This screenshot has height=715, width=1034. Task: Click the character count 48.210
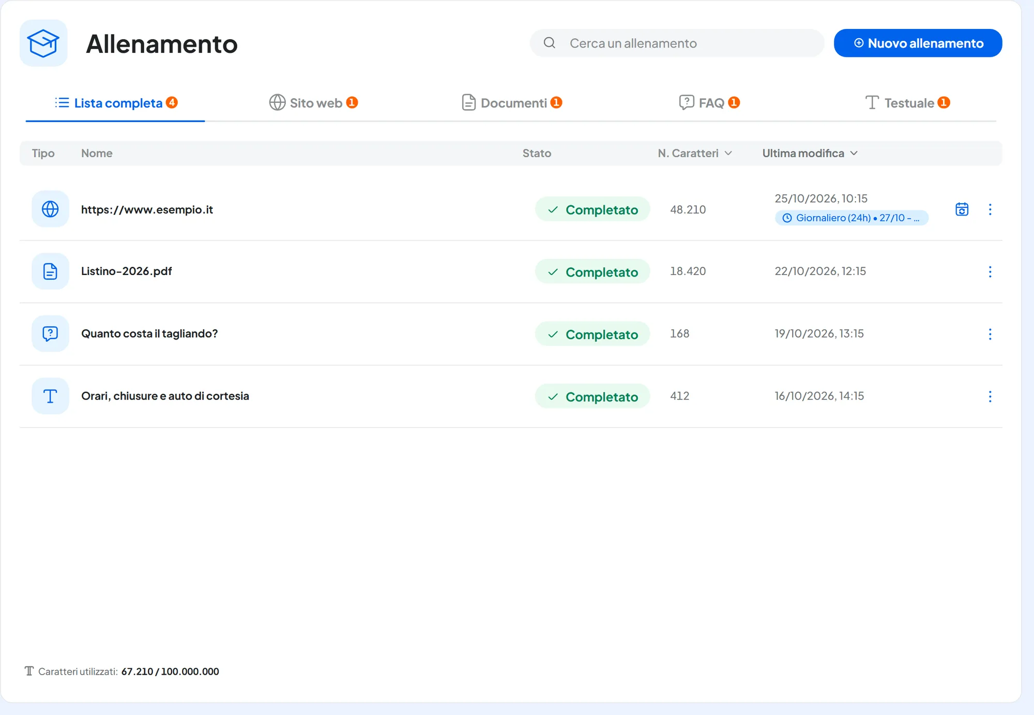click(688, 209)
